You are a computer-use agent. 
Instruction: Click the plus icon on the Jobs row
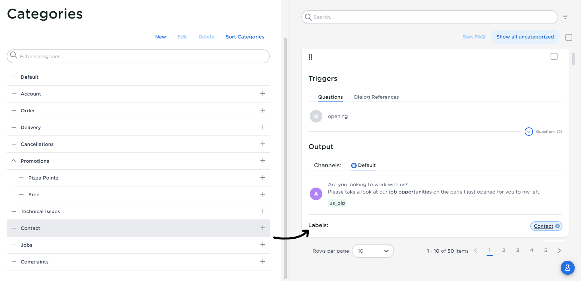(263, 245)
